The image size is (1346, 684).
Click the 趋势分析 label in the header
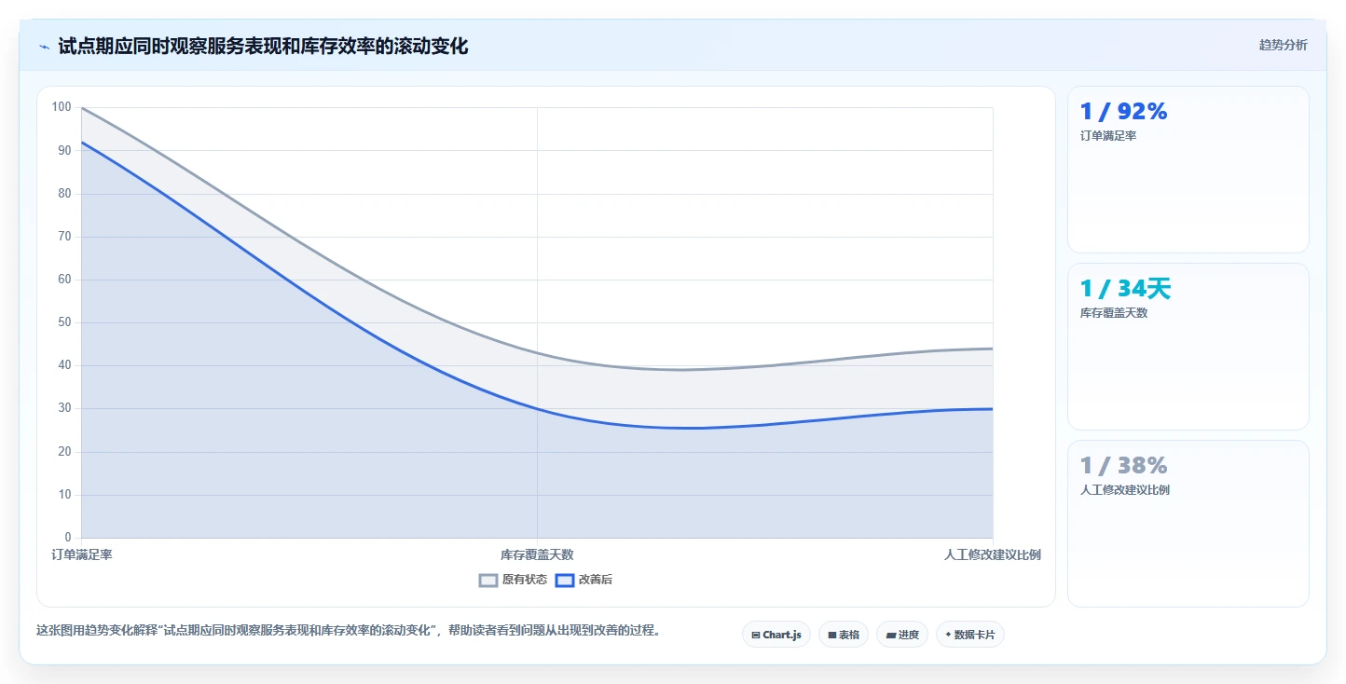[x=1283, y=45]
